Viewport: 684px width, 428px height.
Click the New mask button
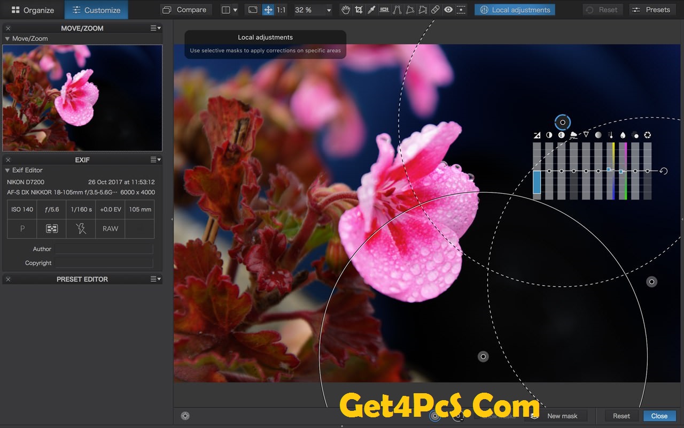(x=562, y=416)
